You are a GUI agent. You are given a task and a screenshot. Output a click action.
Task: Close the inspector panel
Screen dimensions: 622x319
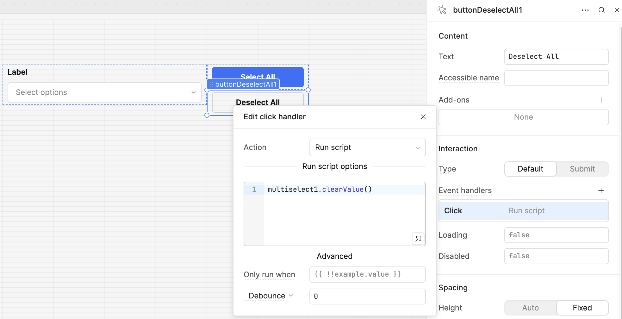[617, 10]
